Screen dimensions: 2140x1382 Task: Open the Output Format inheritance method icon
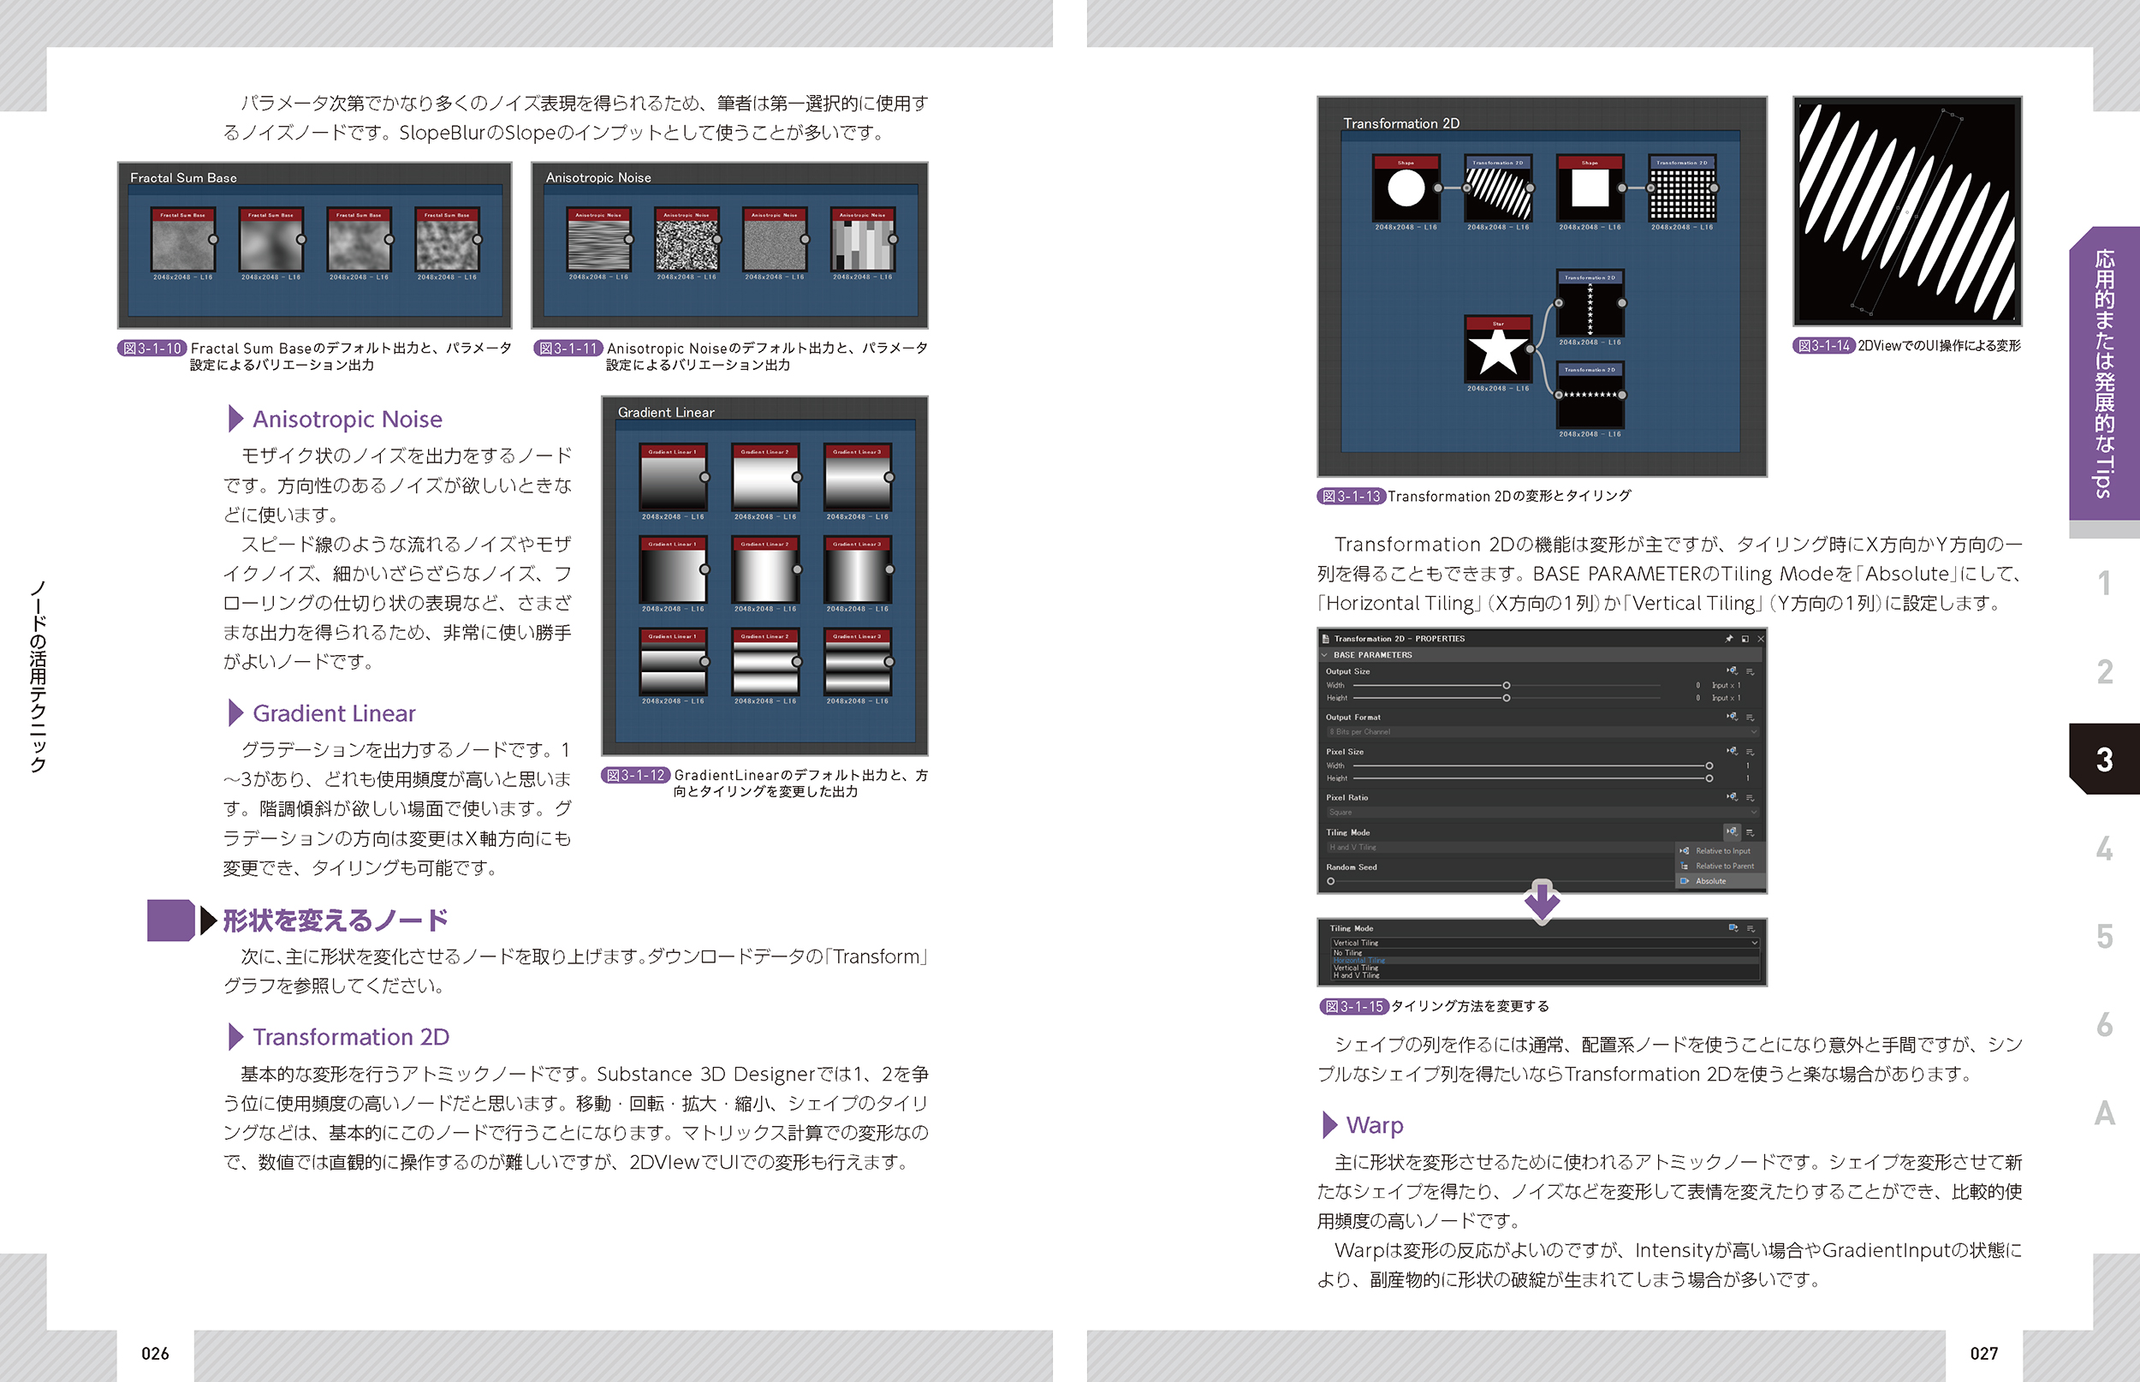click(1732, 717)
